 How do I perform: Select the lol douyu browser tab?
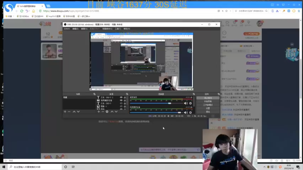[30, 6]
